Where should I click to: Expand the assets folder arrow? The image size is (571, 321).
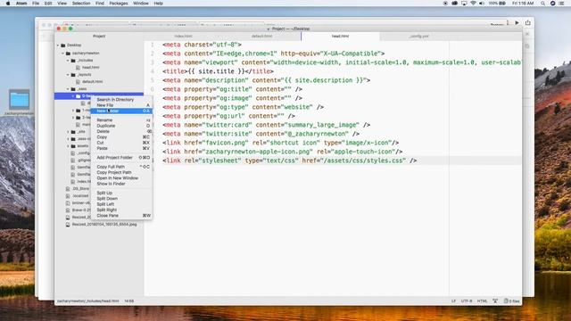click(68, 146)
